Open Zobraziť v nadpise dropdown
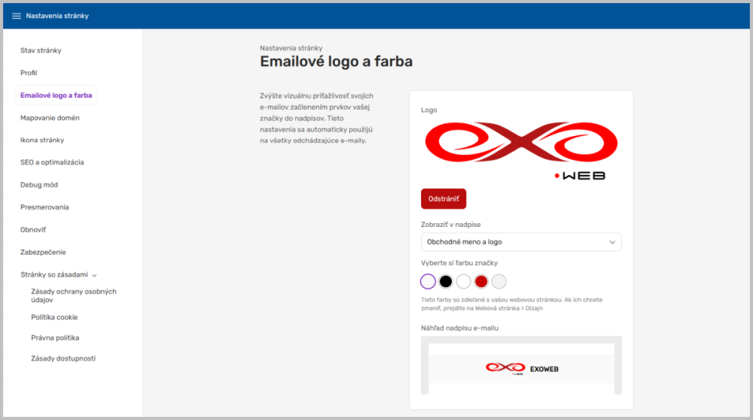 pyautogui.click(x=521, y=242)
